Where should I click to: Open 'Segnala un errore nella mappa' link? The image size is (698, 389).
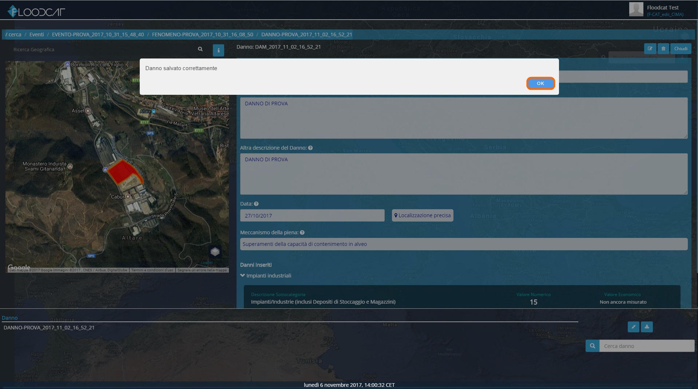(202, 270)
